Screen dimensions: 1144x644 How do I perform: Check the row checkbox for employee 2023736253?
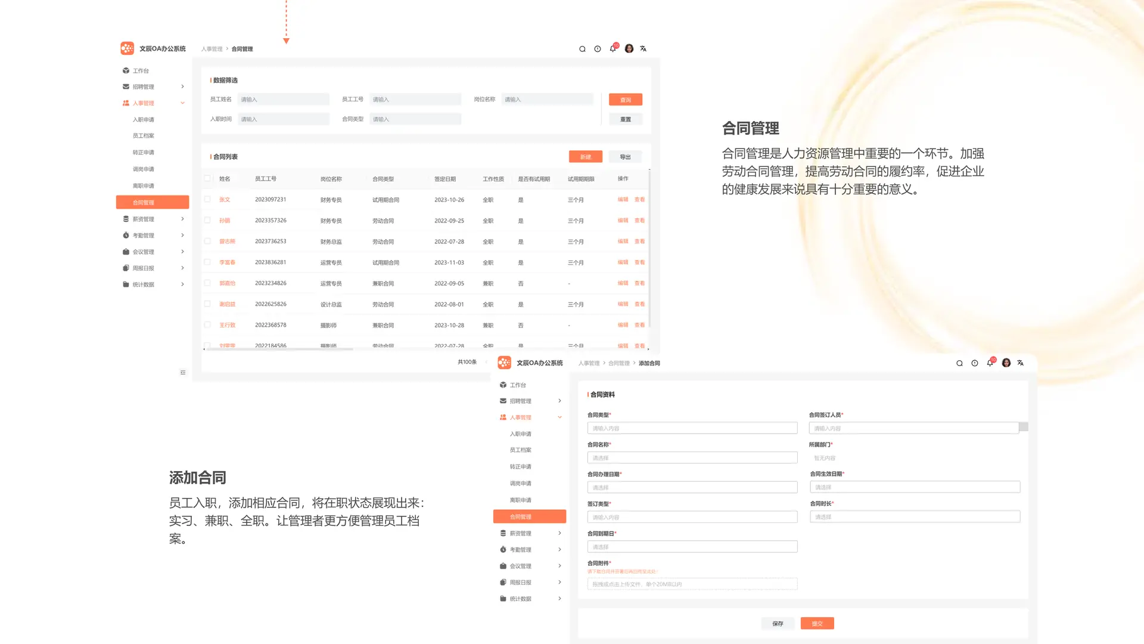[207, 241]
